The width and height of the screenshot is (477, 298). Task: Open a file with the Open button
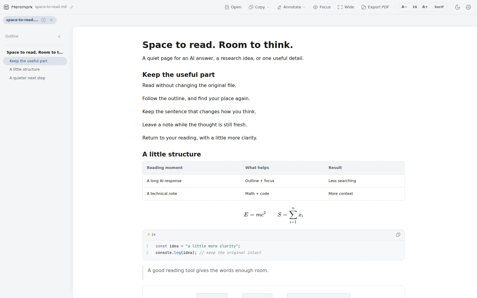(233, 7)
